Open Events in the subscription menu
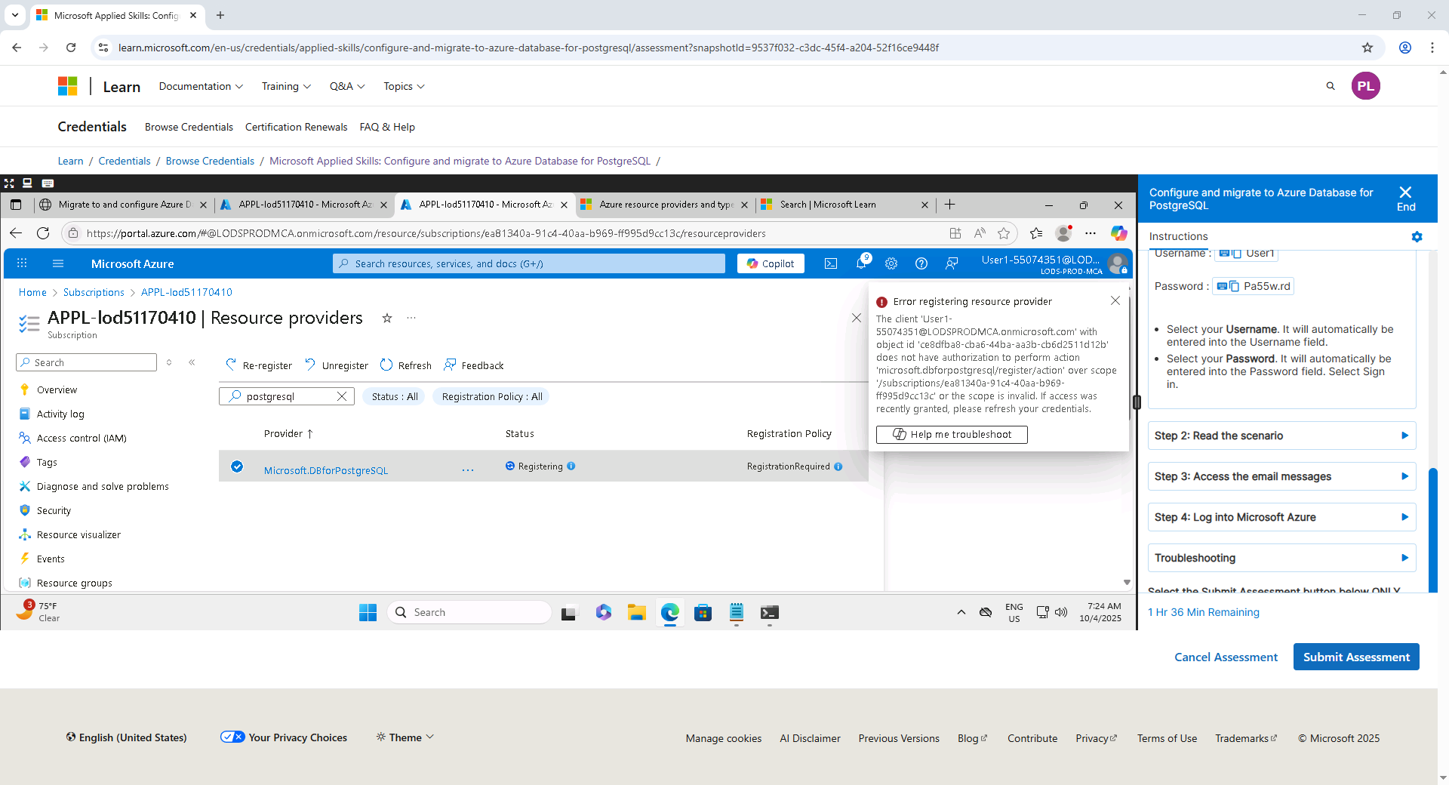Viewport: 1449px width, 785px height. (x=51, y=559)
